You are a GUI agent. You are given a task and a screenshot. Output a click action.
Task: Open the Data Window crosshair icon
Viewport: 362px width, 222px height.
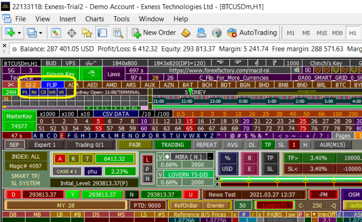coord(72,33)
